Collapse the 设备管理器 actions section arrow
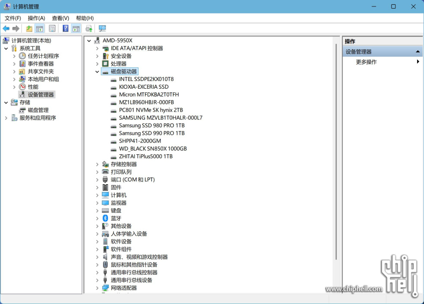The width and height of the screenshot is (424, 304). point(418,51)
